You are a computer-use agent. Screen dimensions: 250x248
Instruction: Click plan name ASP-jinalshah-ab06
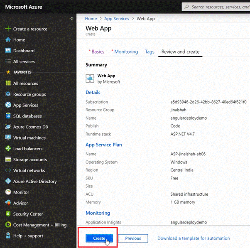pos(188,154)
